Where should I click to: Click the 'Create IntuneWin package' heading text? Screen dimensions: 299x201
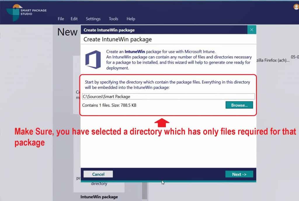coord(118,39)
